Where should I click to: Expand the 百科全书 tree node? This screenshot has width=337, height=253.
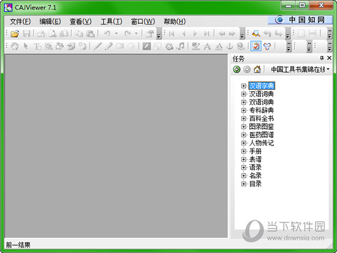coord(243,119)
